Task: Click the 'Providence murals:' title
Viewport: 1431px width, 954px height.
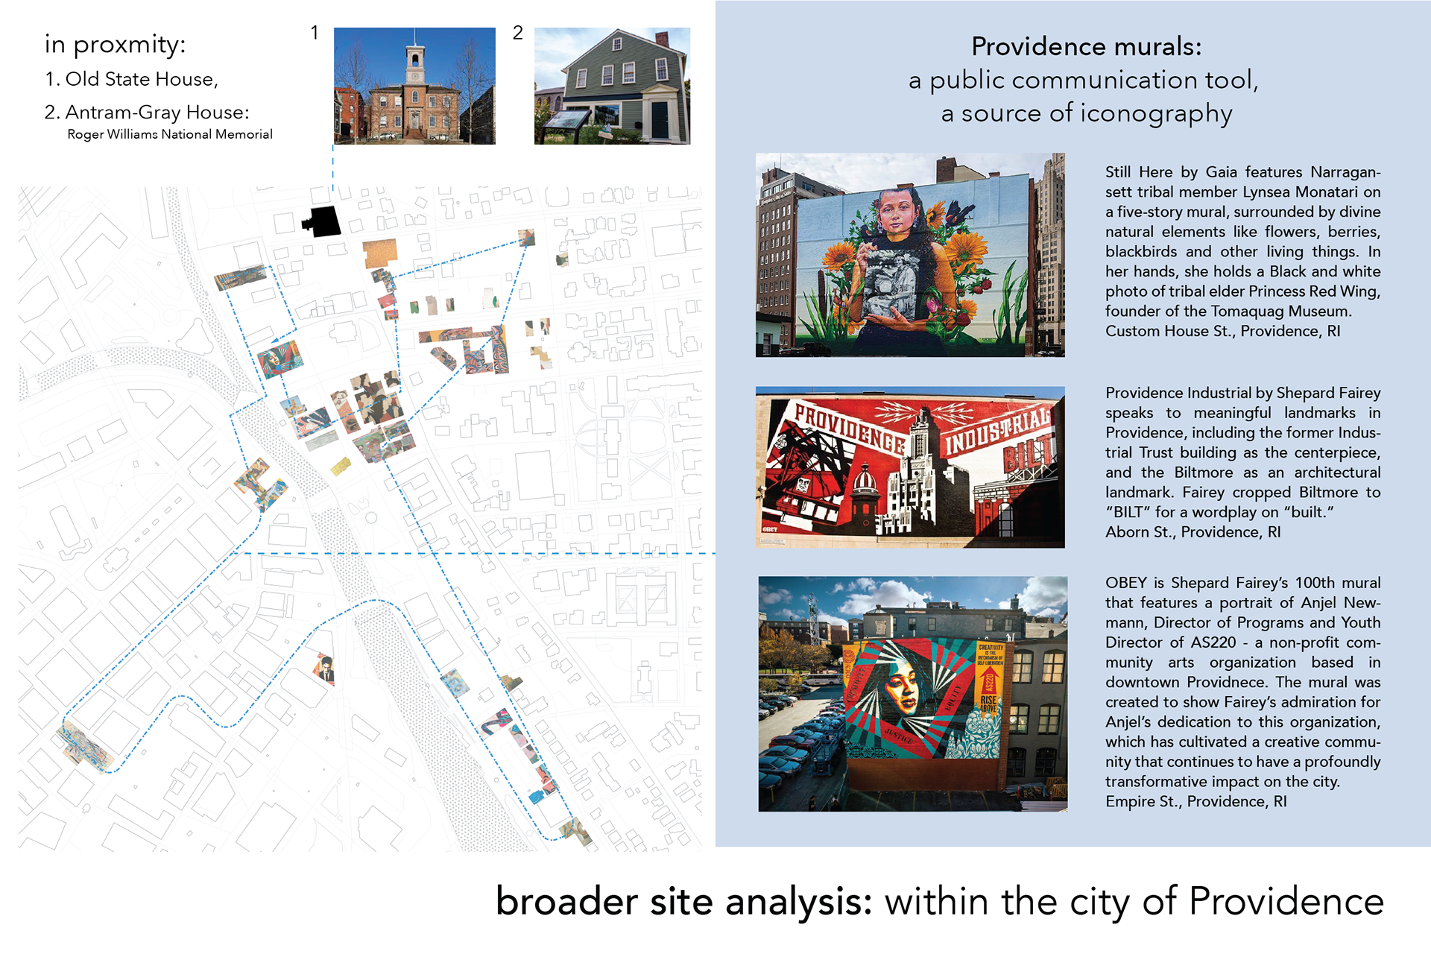Action: pos(1086,46)
